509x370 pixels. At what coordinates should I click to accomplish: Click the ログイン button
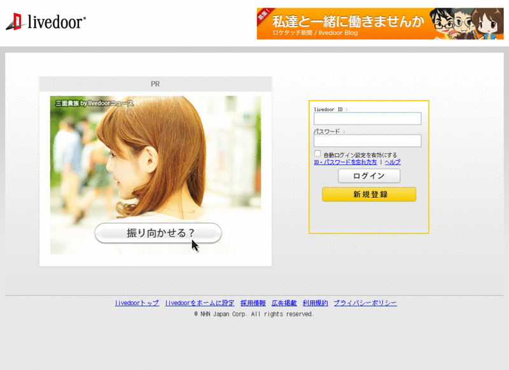click(x=369, y=175)
